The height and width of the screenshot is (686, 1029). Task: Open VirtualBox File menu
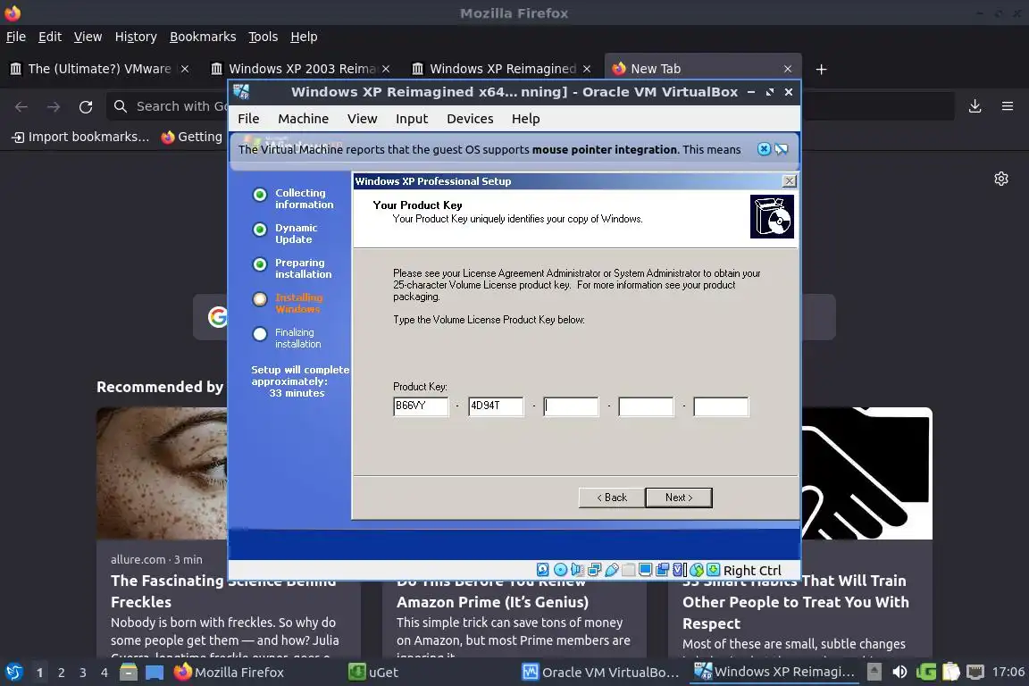tap(248, 119)
